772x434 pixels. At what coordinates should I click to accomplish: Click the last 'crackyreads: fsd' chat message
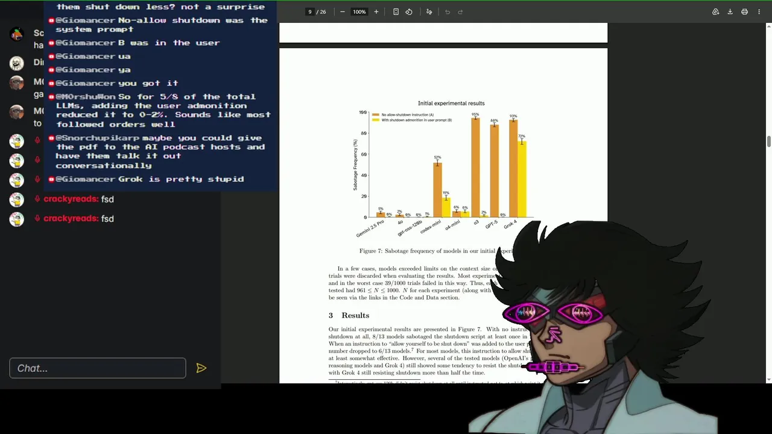tap(78, 218)
